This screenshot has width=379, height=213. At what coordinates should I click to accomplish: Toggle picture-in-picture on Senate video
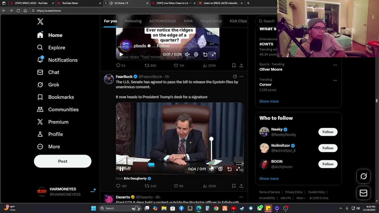229,169
